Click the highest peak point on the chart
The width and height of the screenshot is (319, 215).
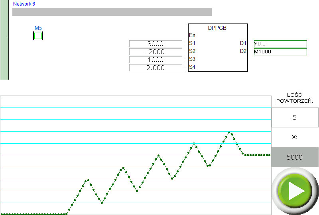[x=229, y=132]
